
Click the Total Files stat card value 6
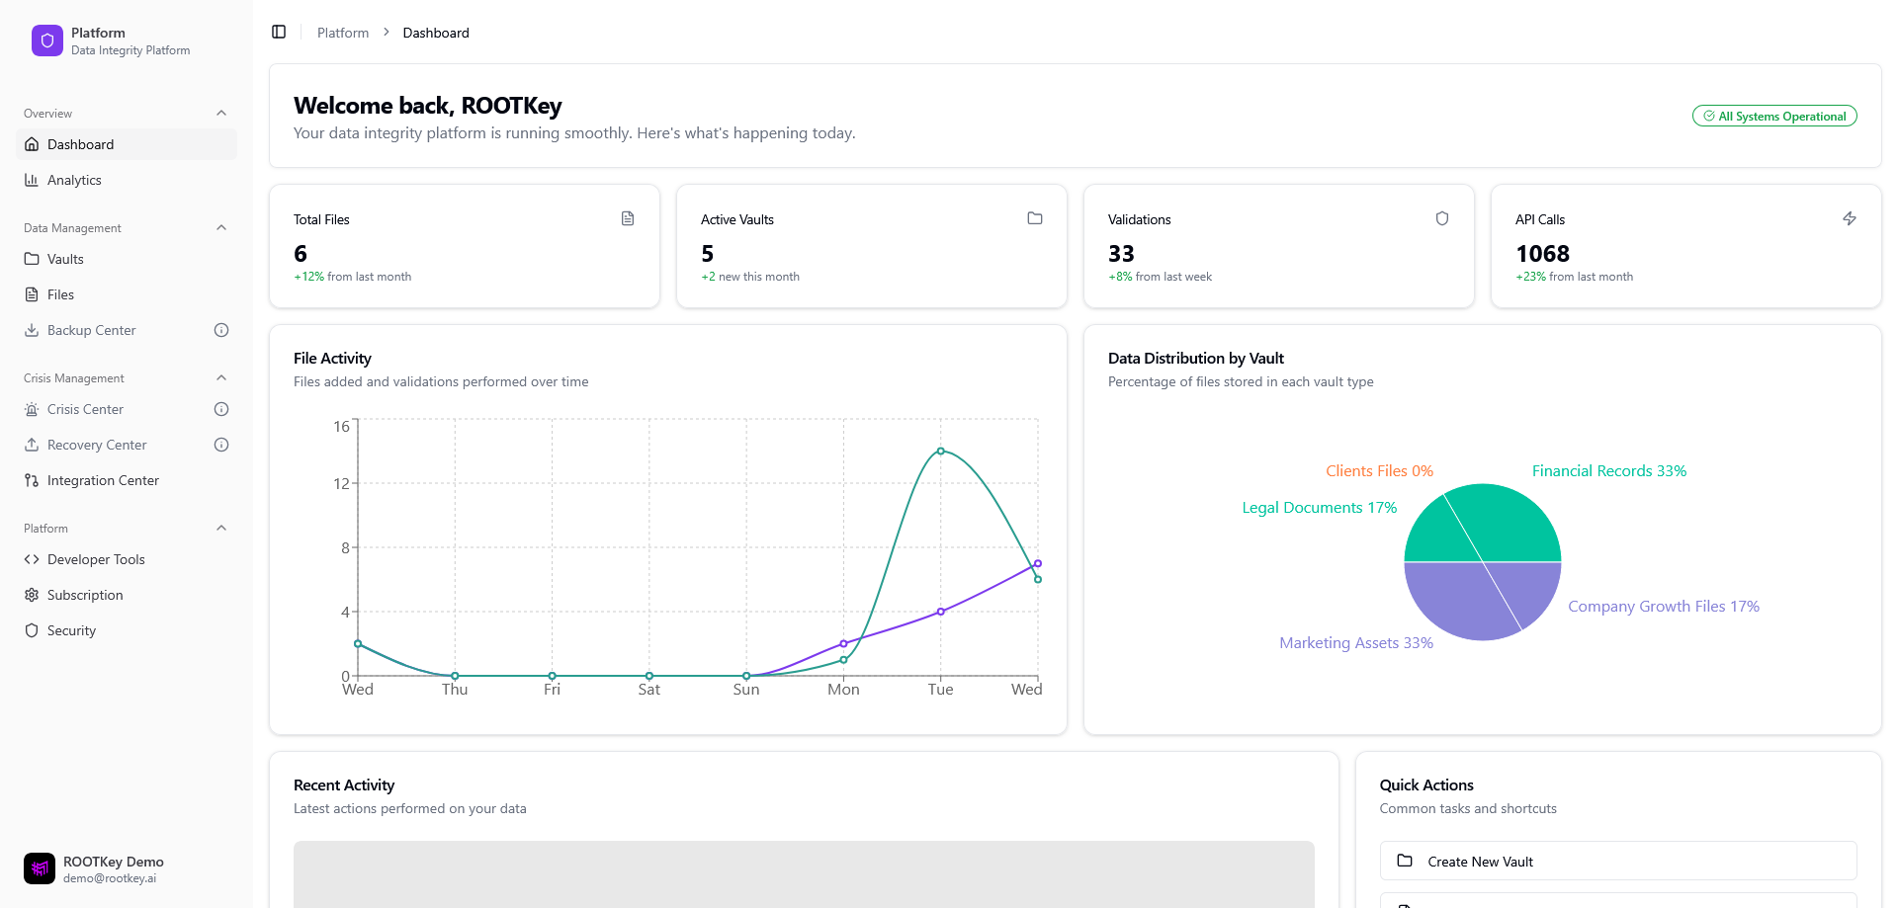(301, 254)
